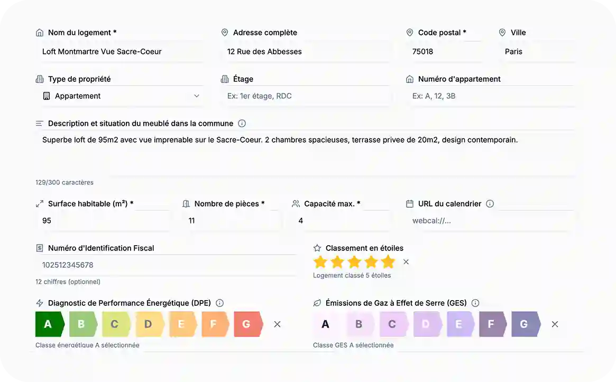
Task: Click DPE information icon
Action: (219, 303)
